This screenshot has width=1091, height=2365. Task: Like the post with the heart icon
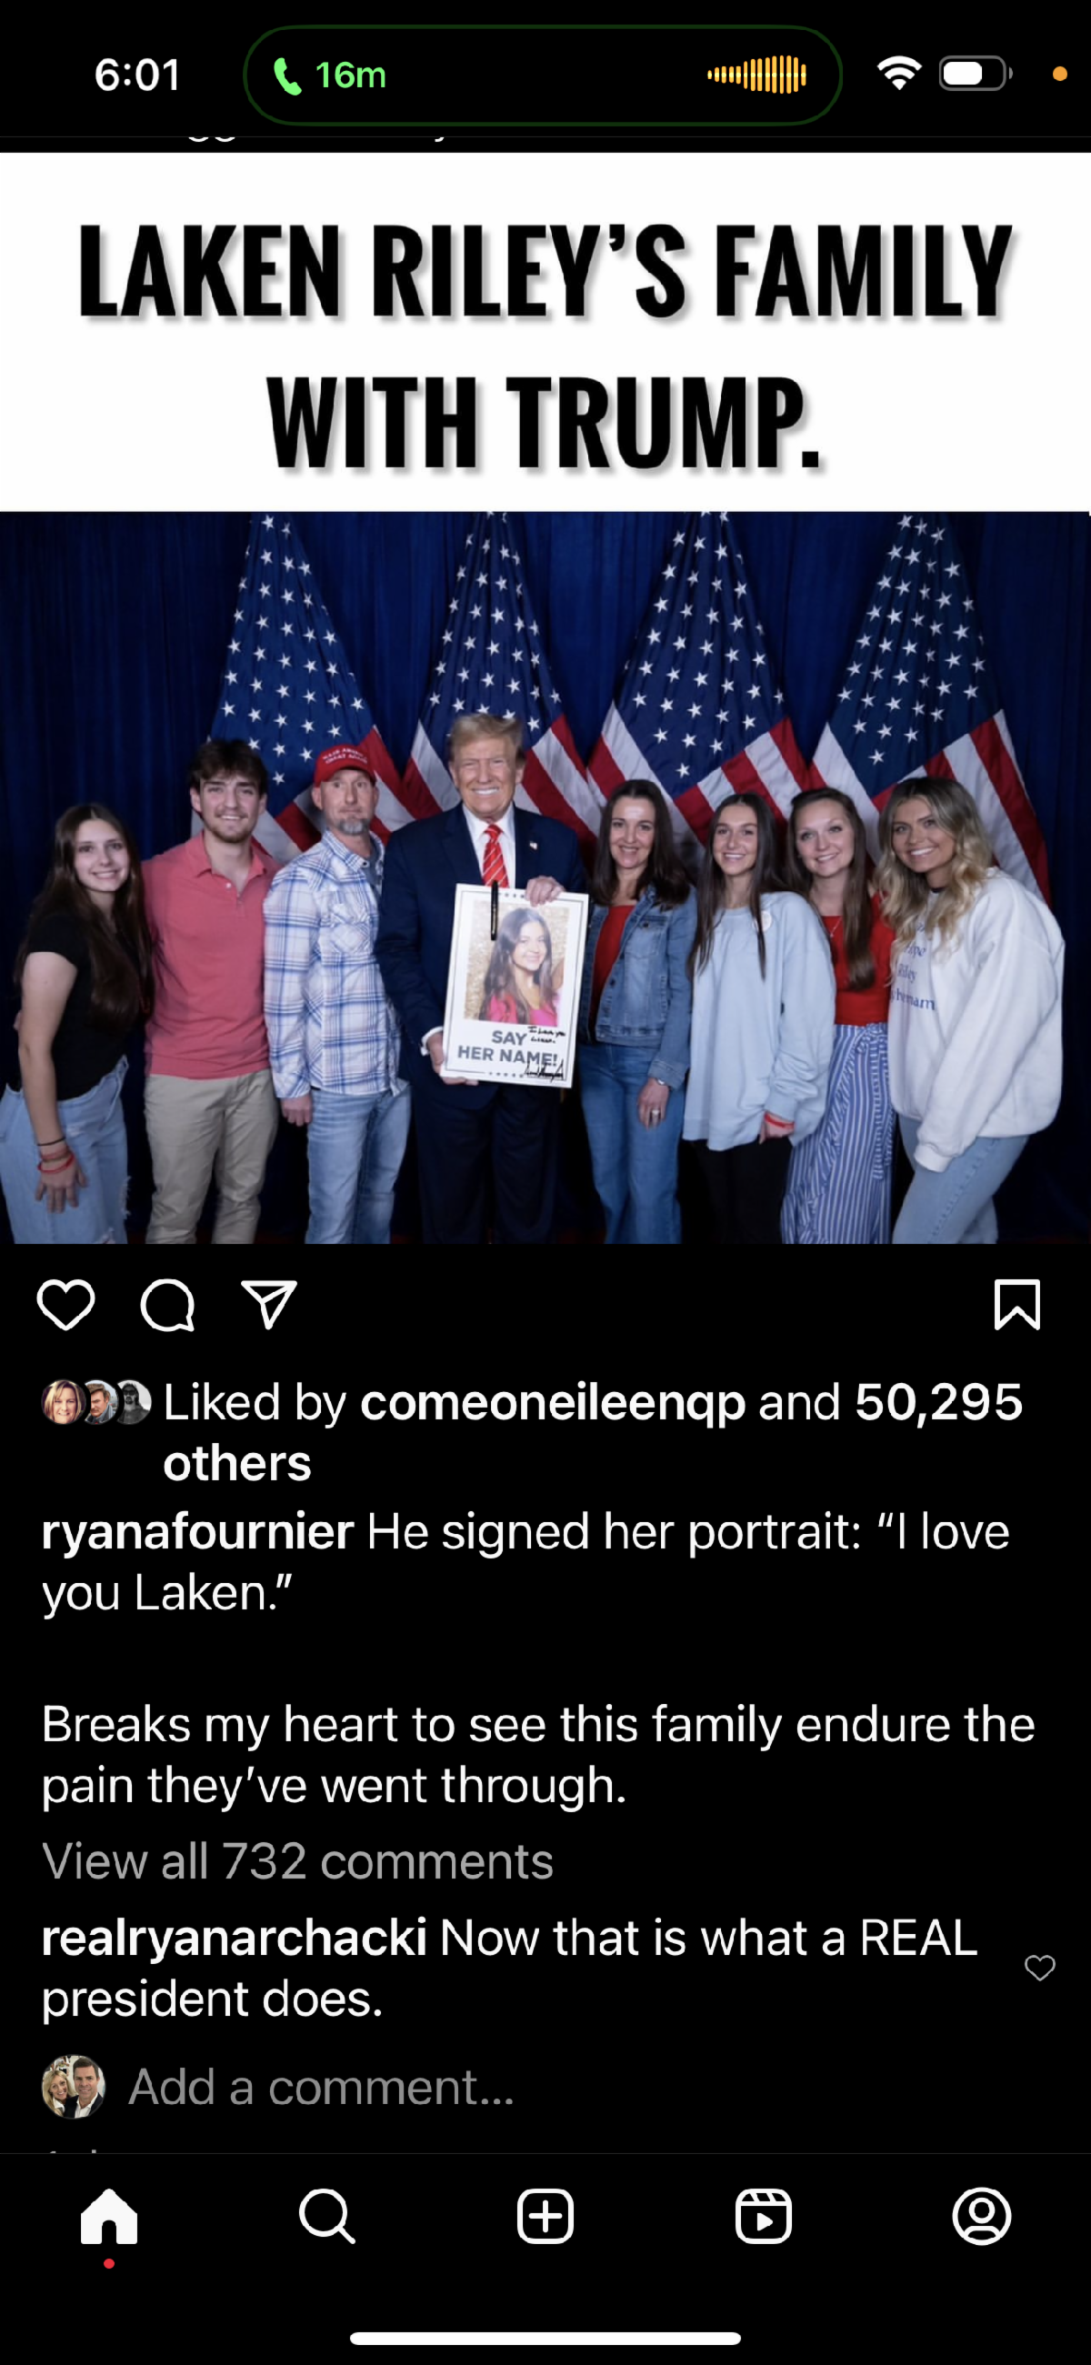pos(66,1305)
